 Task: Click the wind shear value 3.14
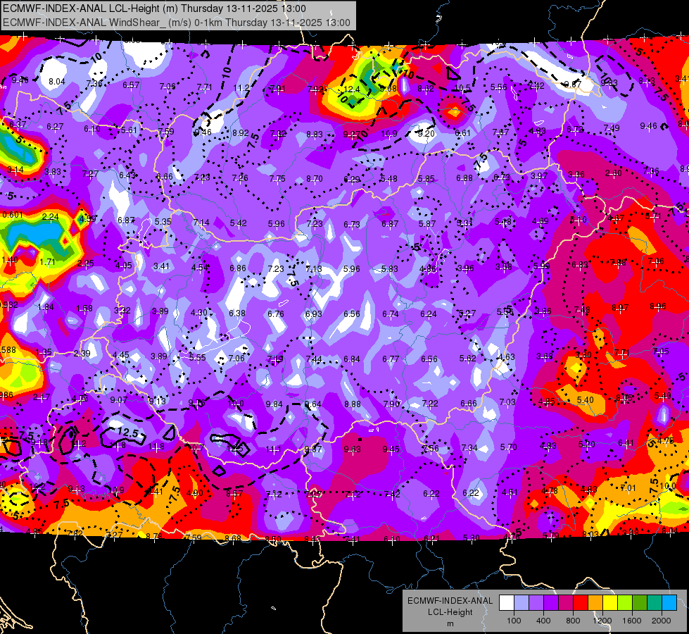tap(15, 169)
